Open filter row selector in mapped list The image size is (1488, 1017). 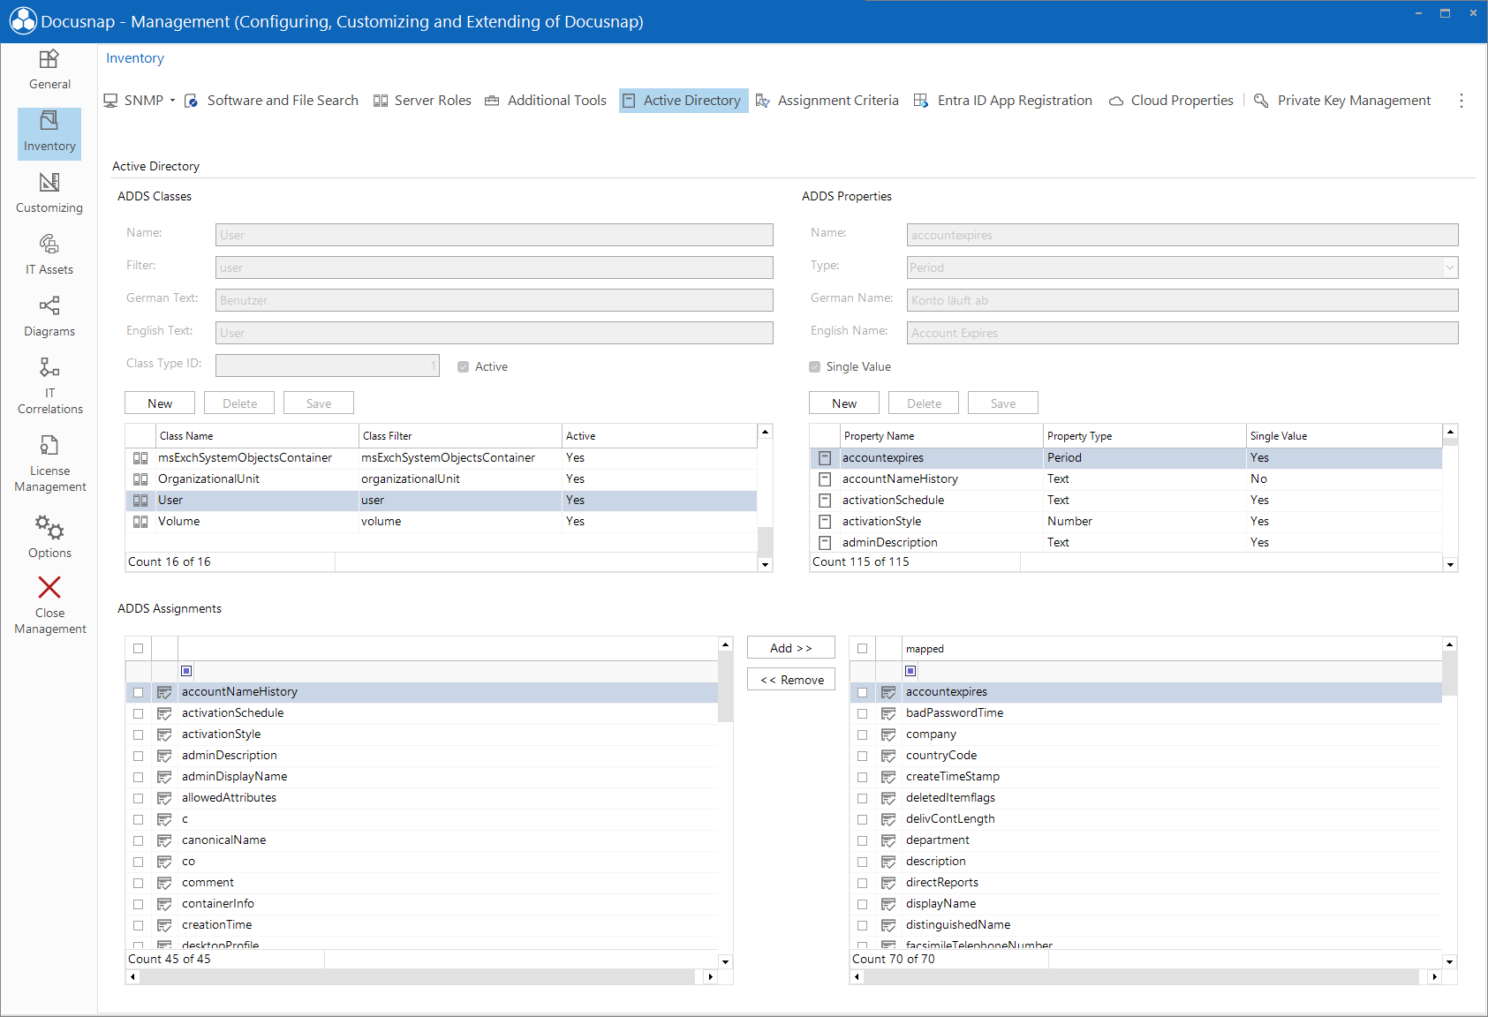(x=910, y=671)
